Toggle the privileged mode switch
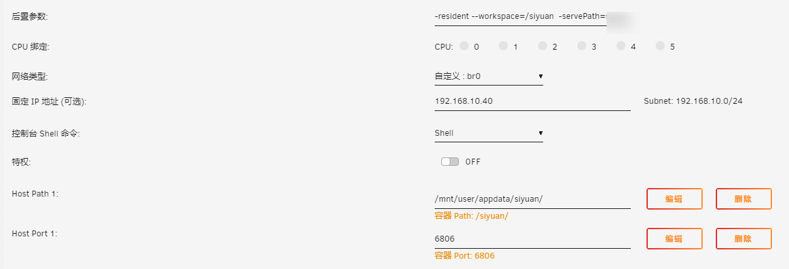789x269 pixels. pos(450,162)
